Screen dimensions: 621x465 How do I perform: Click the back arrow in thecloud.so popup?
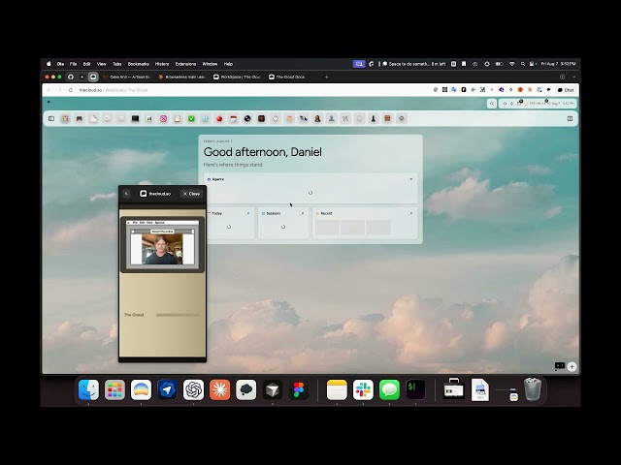pos(126,194)
